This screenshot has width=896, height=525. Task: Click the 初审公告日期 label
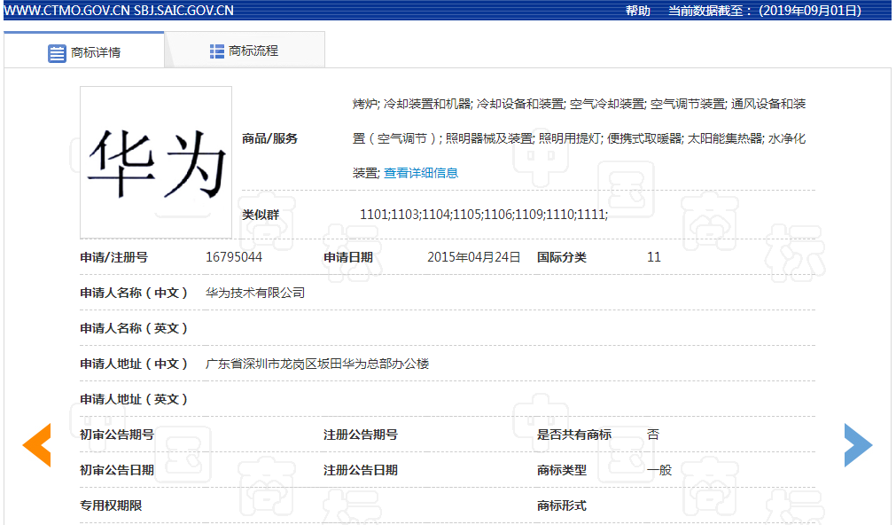click(117, 470)
